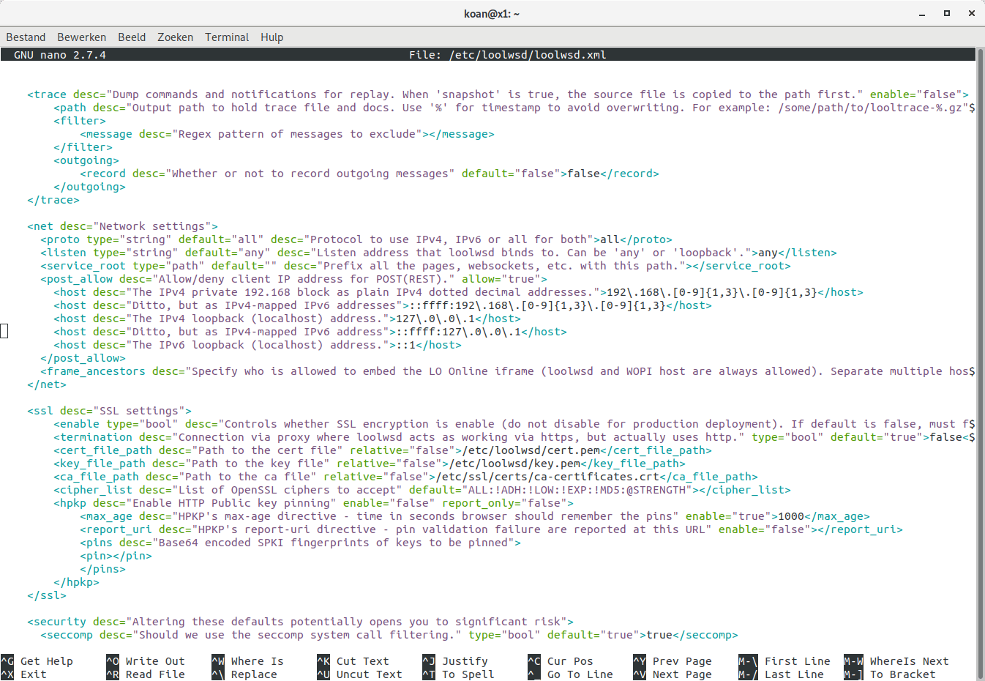Click the Read File shortcut label
This screenshot has width=985, height=681.
(155, 674)
